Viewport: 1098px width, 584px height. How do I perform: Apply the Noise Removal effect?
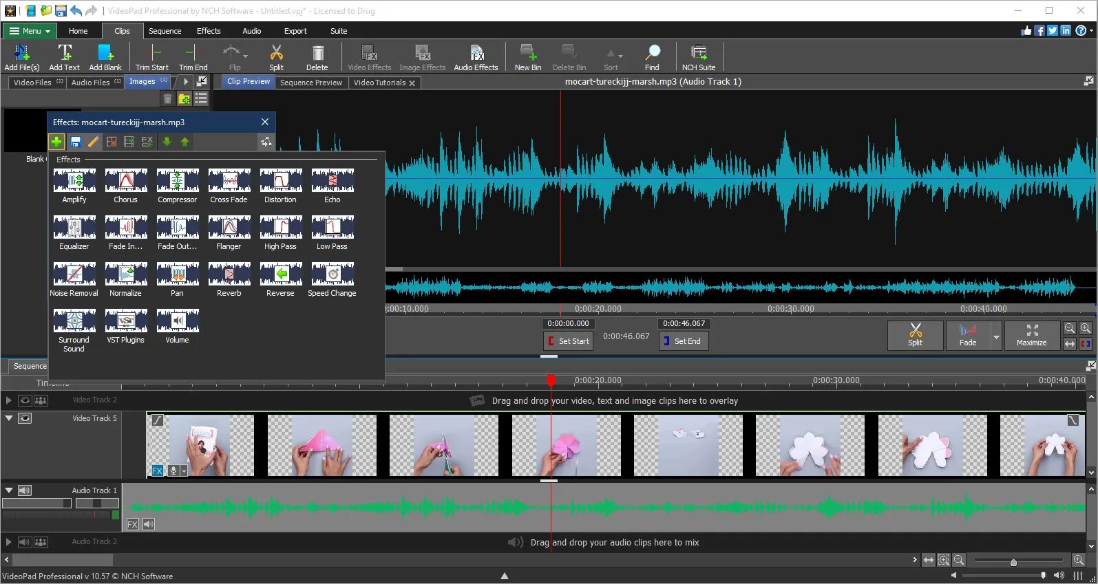pos(74,274)
